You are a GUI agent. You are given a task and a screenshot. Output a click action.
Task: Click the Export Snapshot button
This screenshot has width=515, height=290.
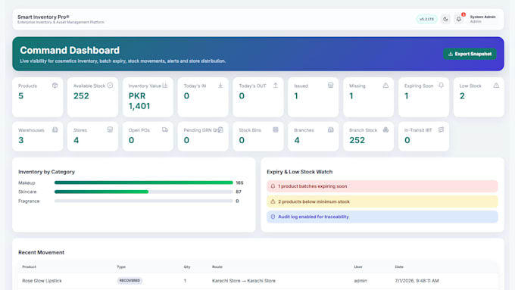coord(470,54)
